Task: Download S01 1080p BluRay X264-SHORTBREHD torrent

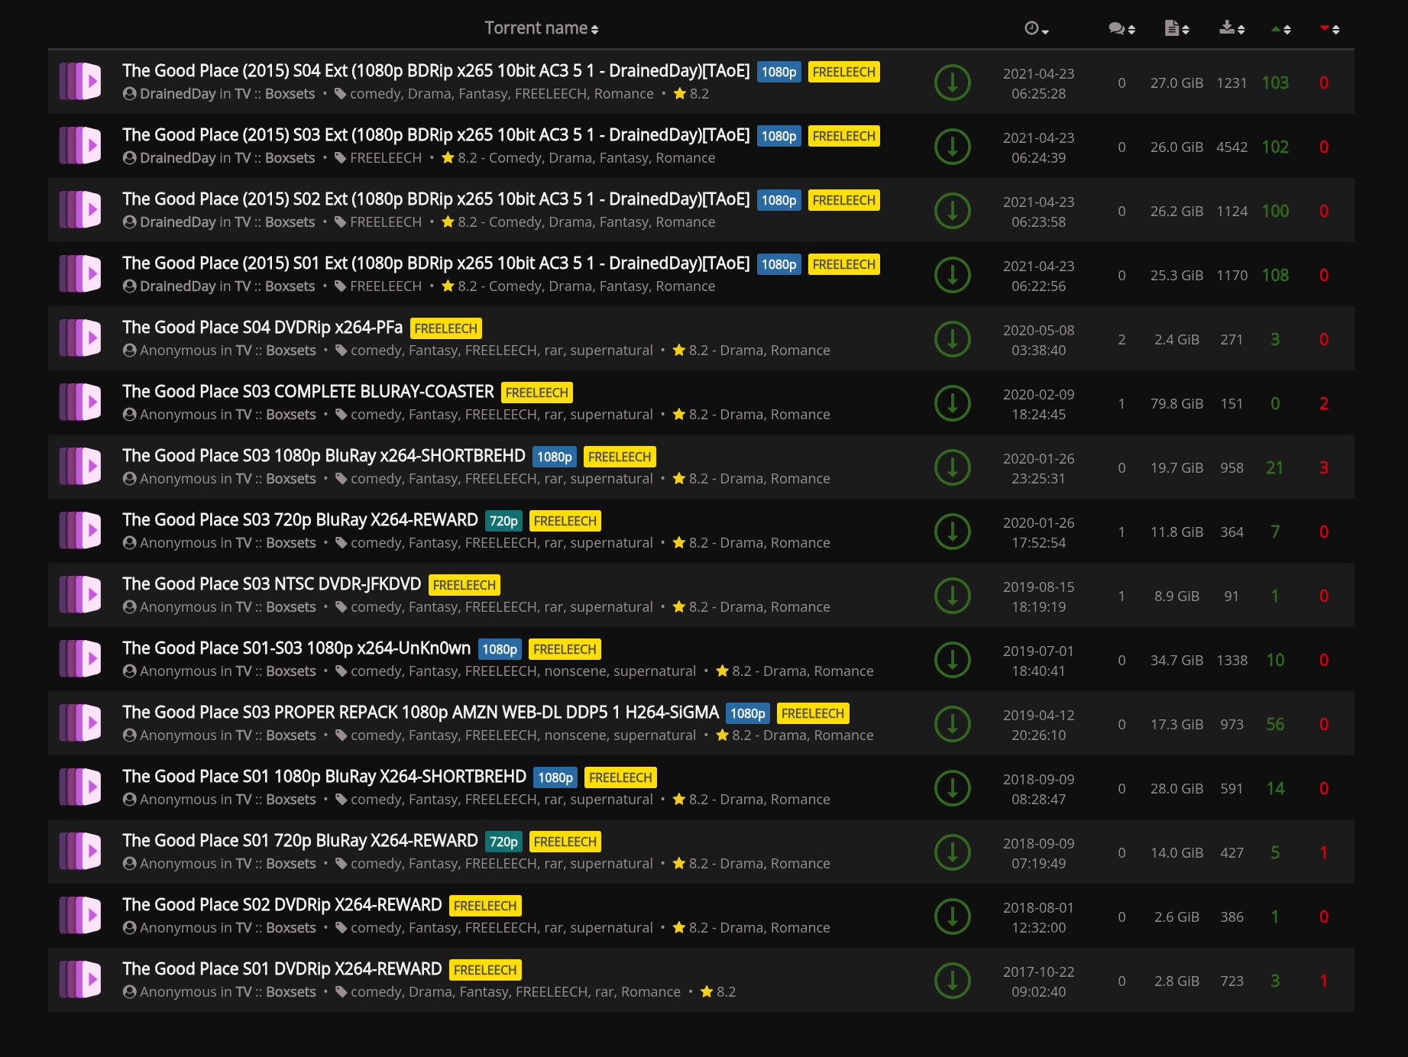Action: (953, 788)
